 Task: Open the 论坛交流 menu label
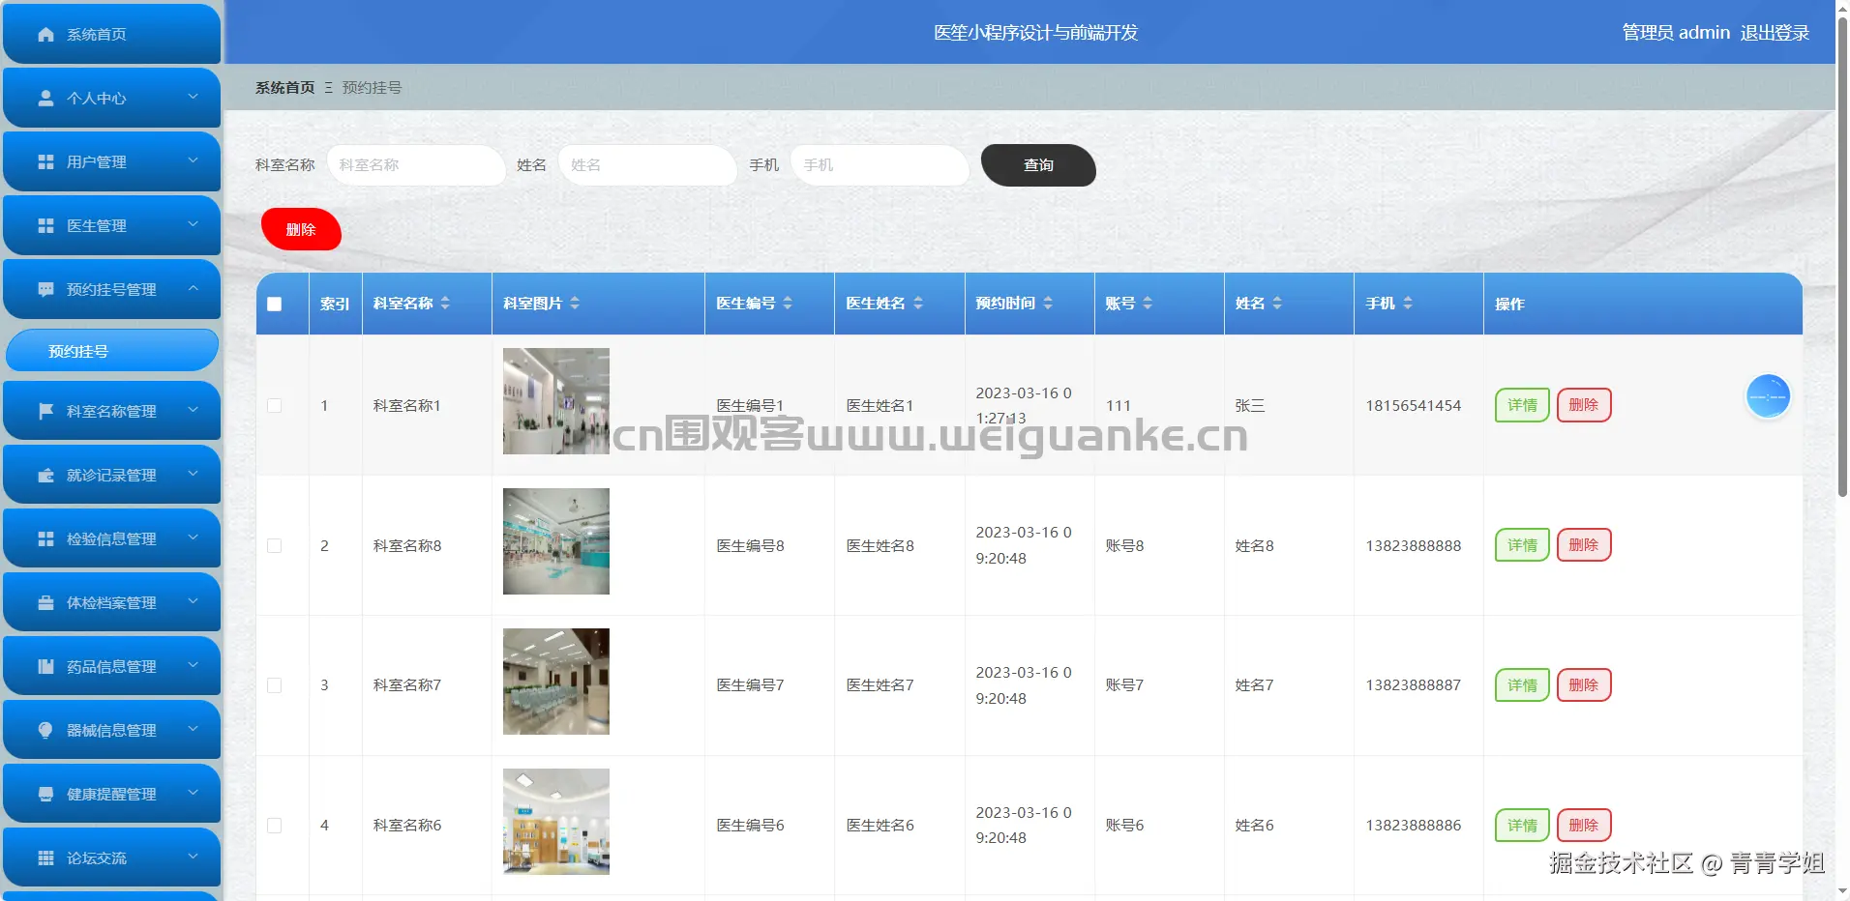pos(97,857)
